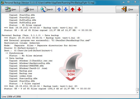Click the 'Dest.: G:\Test\2e\LwE' line

(x=28, y=51)
